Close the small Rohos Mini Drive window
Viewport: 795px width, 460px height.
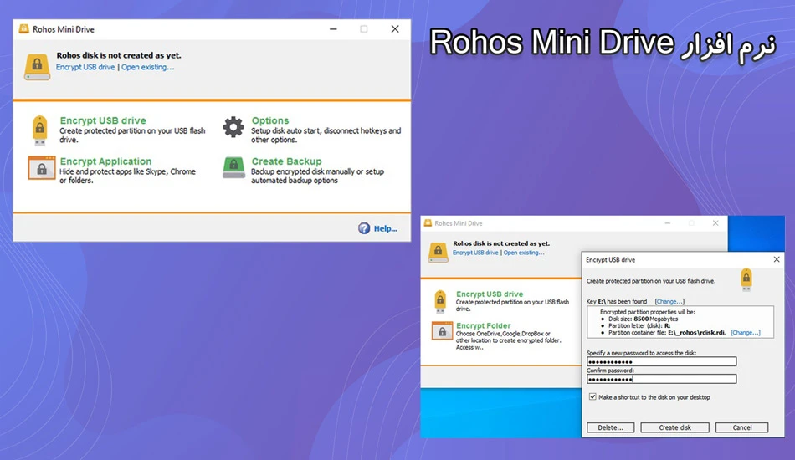[x=715, y=223]
